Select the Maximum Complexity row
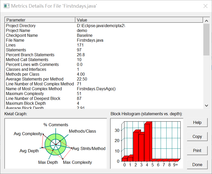The image size is (212, 174). pyautogui.click(x=104, y=94)
